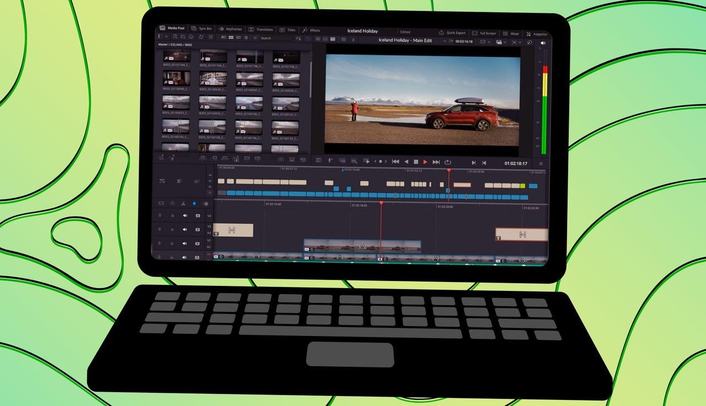Click the Play Reverse button
The image size is (706, 406).
(406, 161)
